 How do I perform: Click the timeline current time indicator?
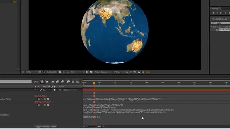94,83
